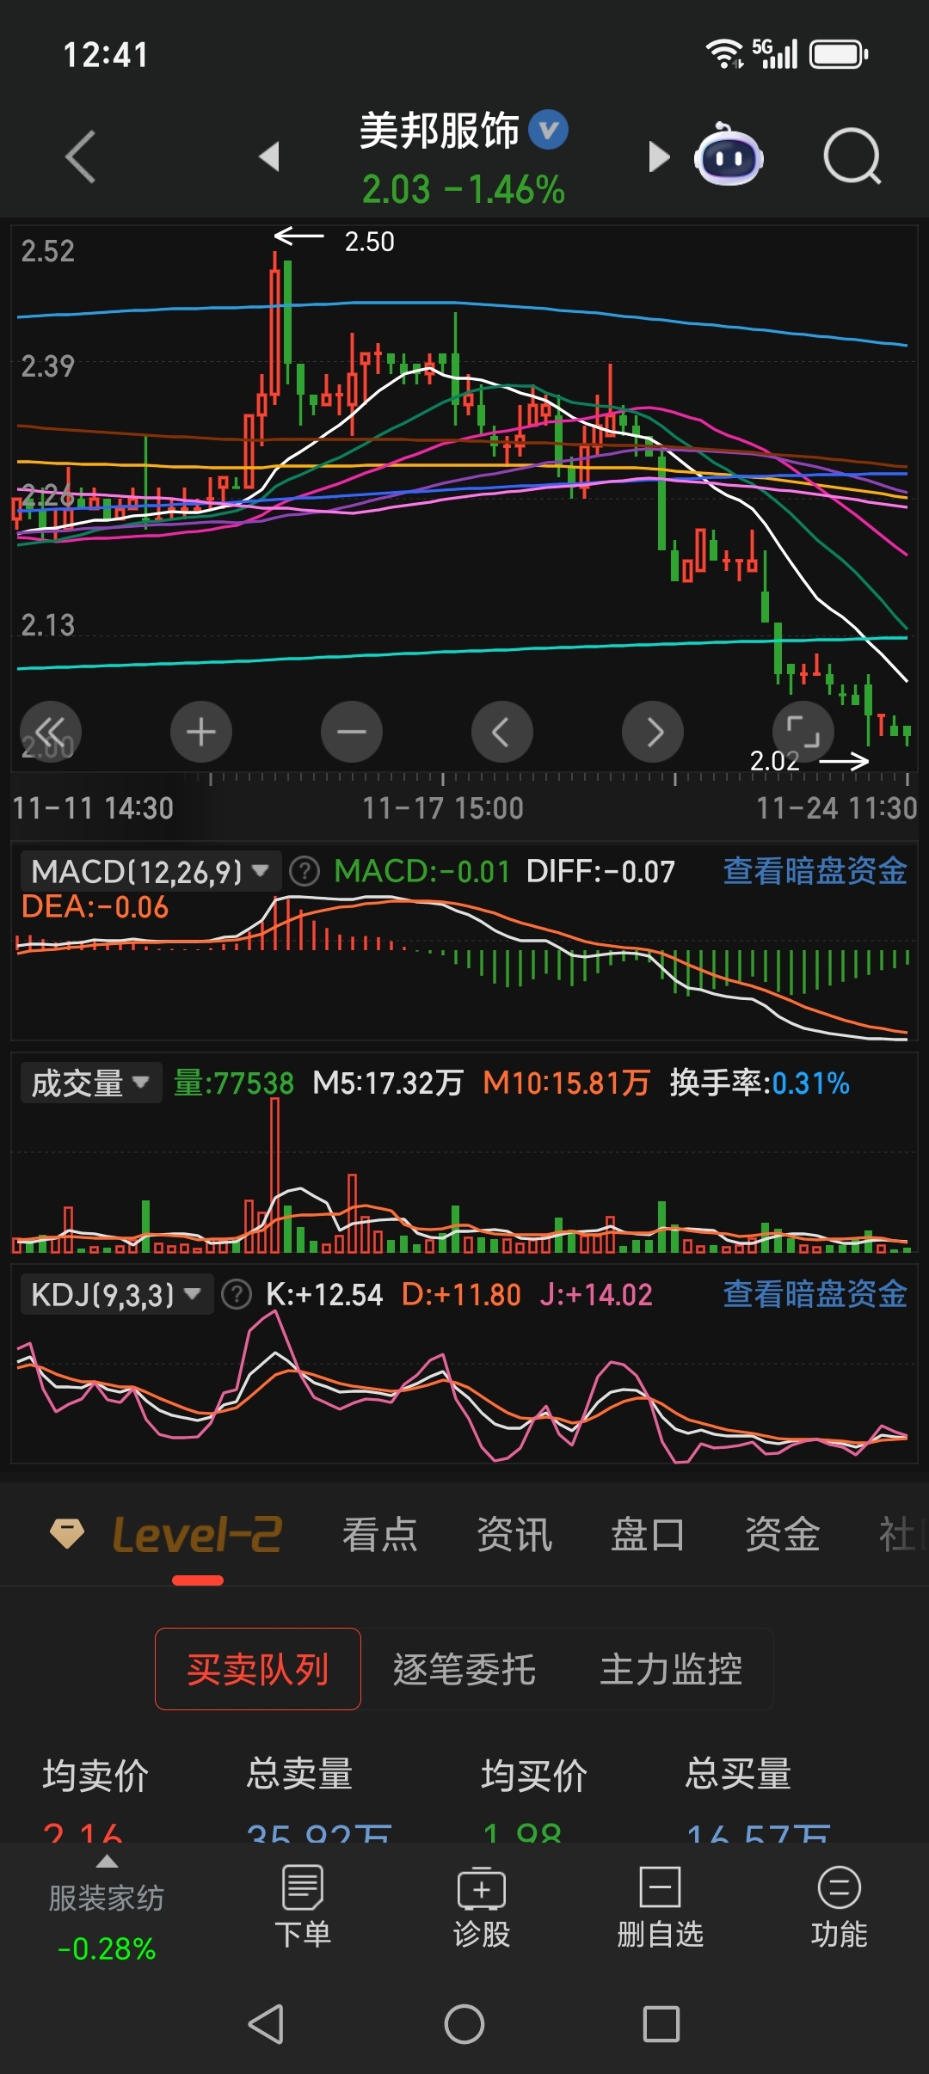929x2074 pixels.
Task: Zoom in chart with plus button
Action: click(201, 733)
